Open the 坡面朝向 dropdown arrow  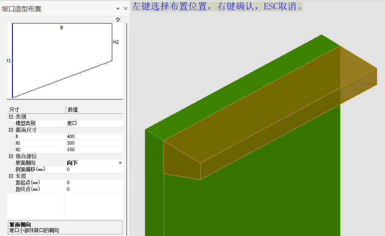120,163
